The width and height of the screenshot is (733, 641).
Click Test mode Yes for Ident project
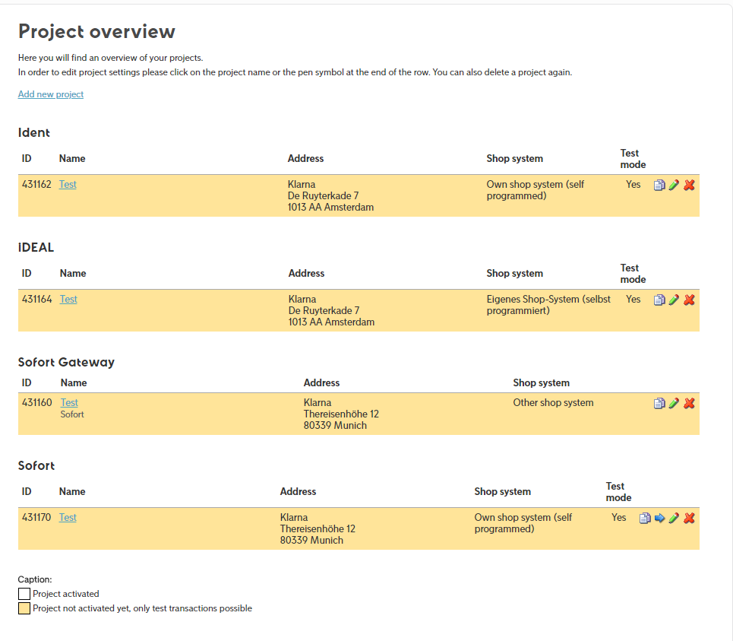tap(633, 184)
